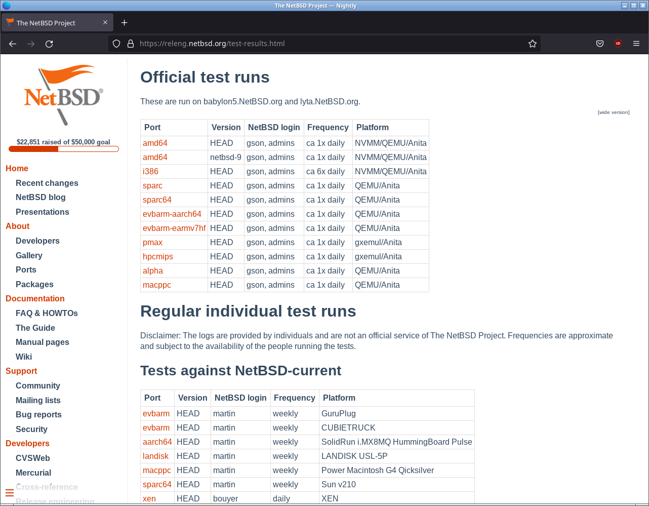Open CVSWeb link
The width and height of the screenshot is (649, 506).
(x=33, y=458)
